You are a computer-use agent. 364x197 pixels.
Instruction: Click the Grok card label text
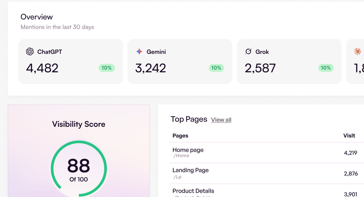point(262,52)
